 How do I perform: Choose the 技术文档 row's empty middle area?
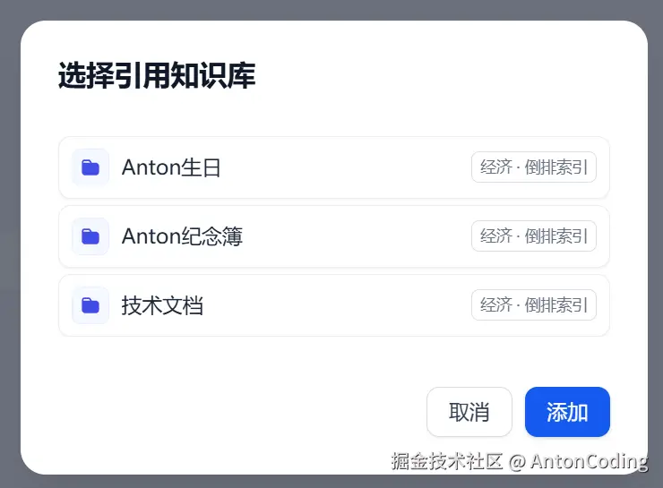click(x=340, y=305)
